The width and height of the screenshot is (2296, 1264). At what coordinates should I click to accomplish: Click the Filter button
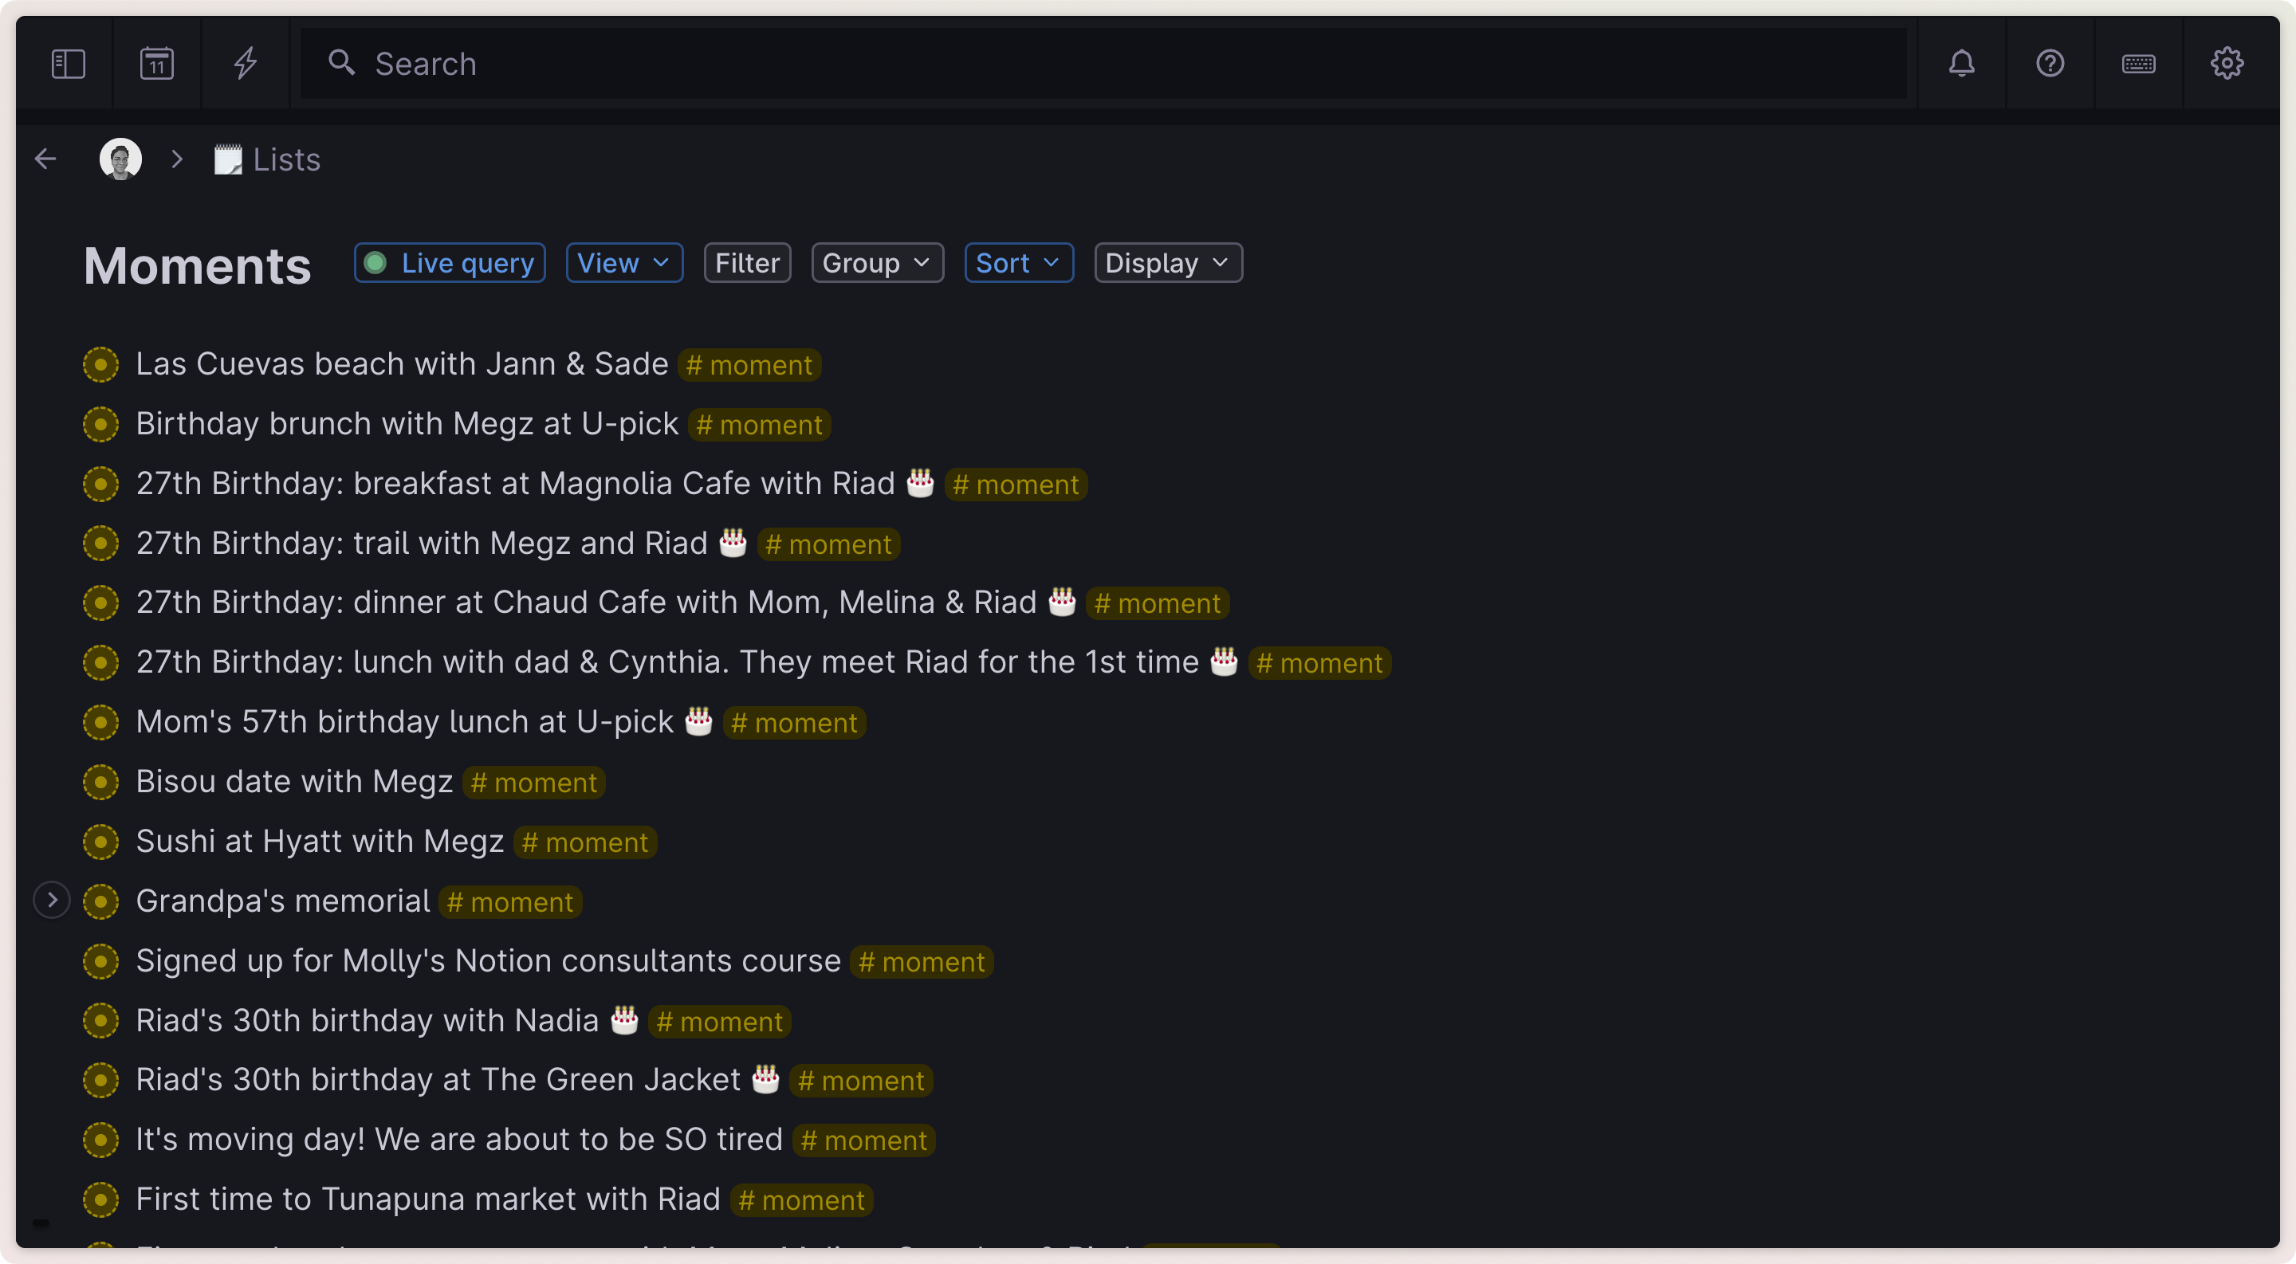point(746,263)
